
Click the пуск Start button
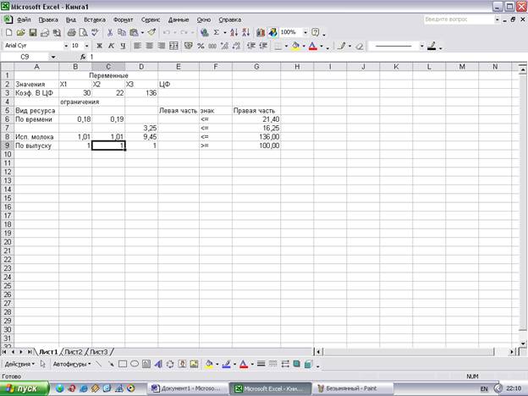point(23,388)
